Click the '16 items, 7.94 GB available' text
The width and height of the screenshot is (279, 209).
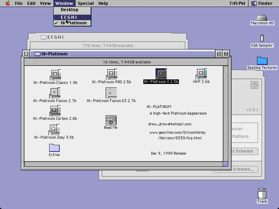[127, 62]
